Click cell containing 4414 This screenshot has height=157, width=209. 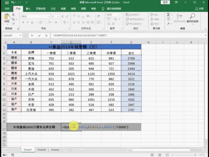tap(131, 74)
